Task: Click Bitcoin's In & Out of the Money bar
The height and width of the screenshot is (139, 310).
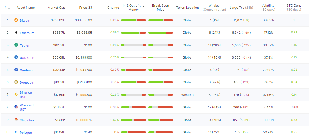Action: pos(134,20)
